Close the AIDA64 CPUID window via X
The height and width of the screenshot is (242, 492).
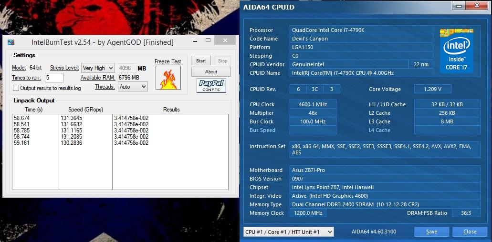coord(477,5)
